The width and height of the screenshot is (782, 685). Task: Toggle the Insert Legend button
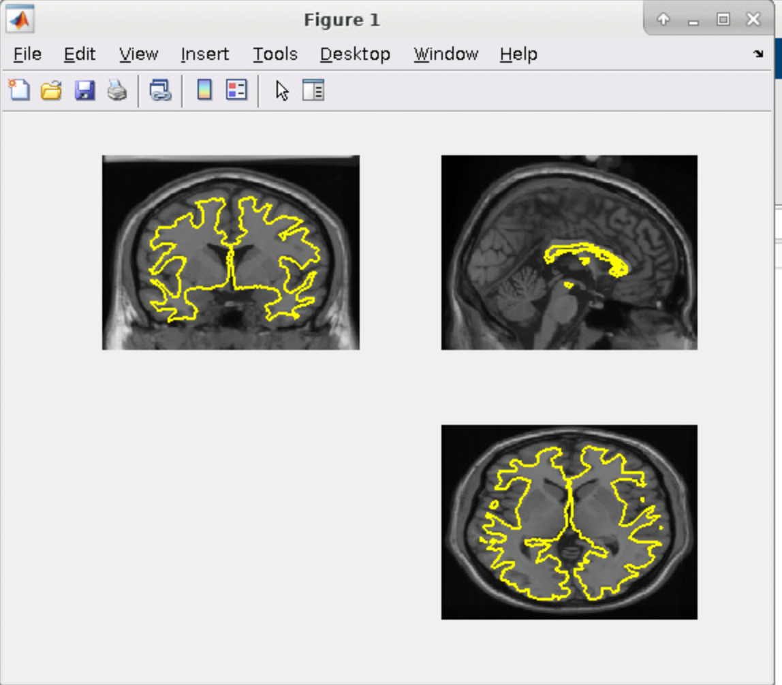coord(236,90)
